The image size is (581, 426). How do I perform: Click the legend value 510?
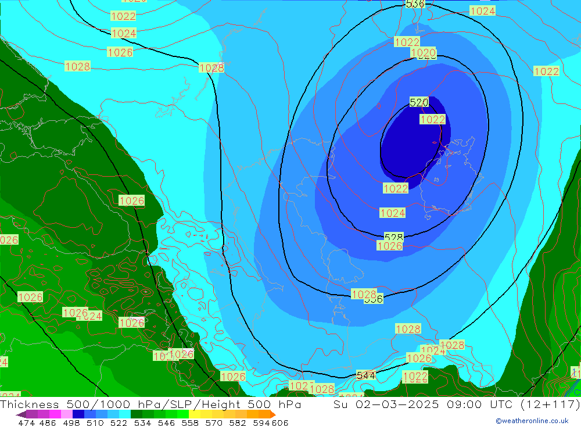click(95, 423)
